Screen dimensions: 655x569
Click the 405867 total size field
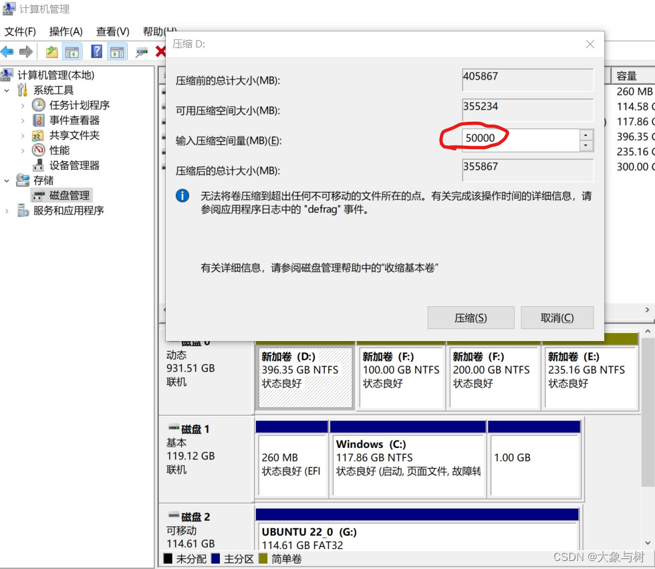[x=527, y=80]
